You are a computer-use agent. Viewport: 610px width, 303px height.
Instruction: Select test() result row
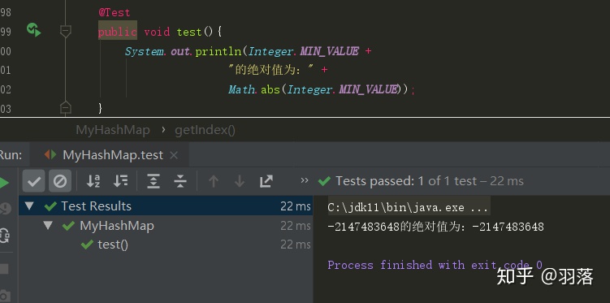(x=166, y=245)
